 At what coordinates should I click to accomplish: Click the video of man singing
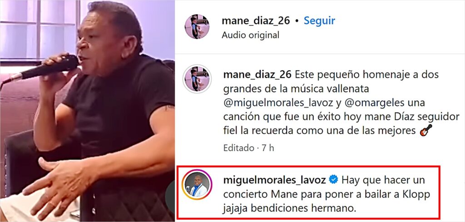(x=87, y=111)
